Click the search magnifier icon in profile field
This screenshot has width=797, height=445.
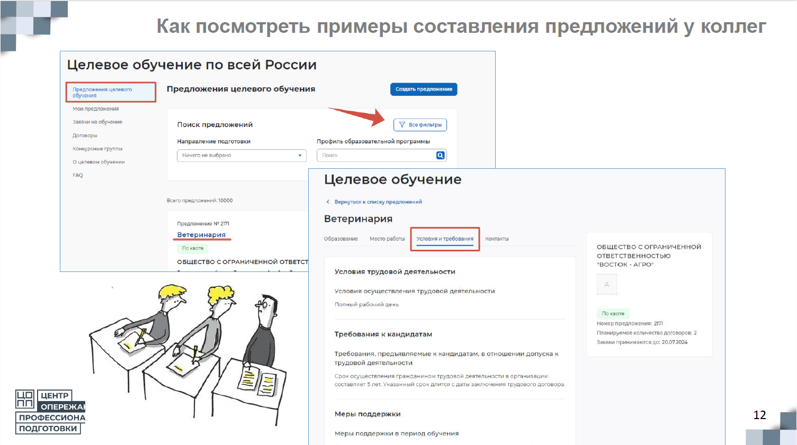[440, 155]
